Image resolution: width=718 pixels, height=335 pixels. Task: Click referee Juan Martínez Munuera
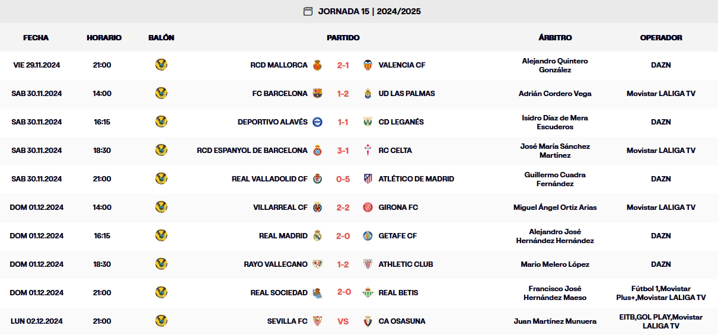point(555,321)
